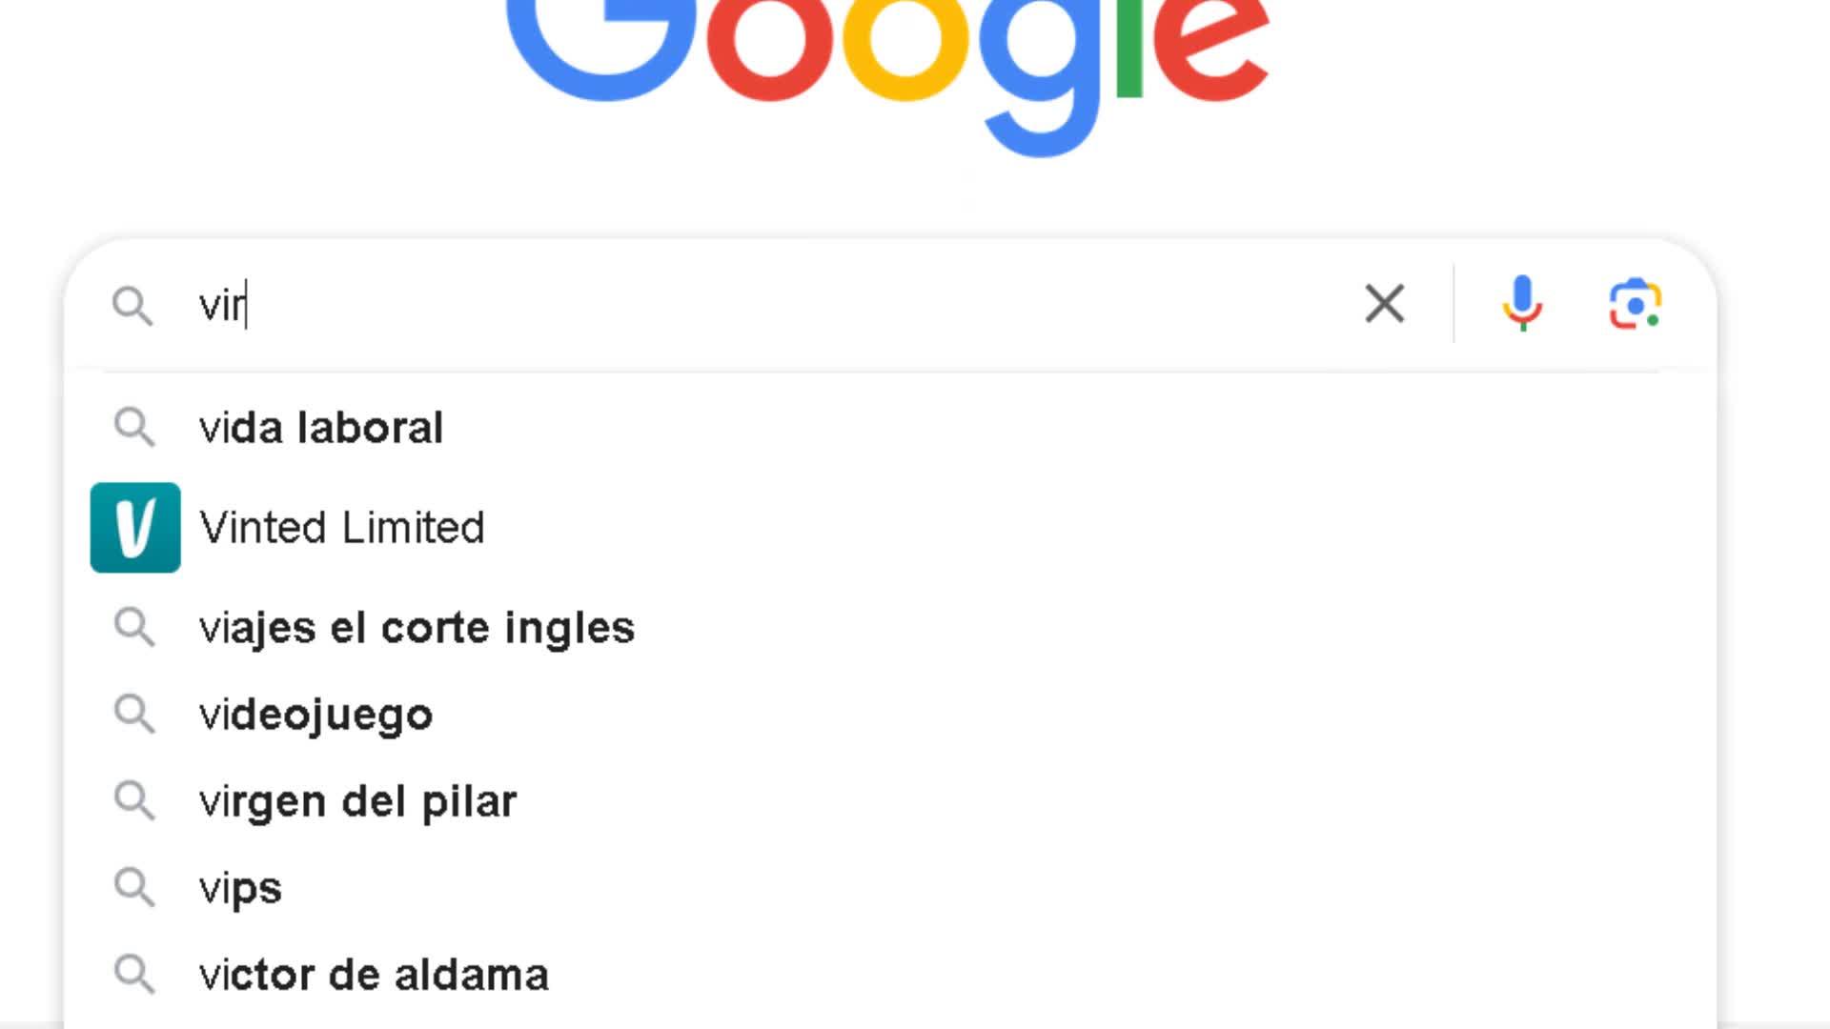Screen dimensions: 1830x1029
Task: Open Google Lens image search icon
Action: [1635, 304]
